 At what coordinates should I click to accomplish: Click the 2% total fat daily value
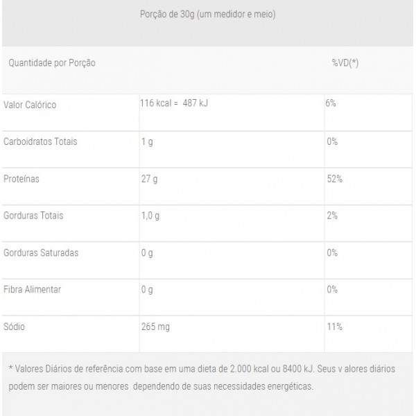click(331, 216)
